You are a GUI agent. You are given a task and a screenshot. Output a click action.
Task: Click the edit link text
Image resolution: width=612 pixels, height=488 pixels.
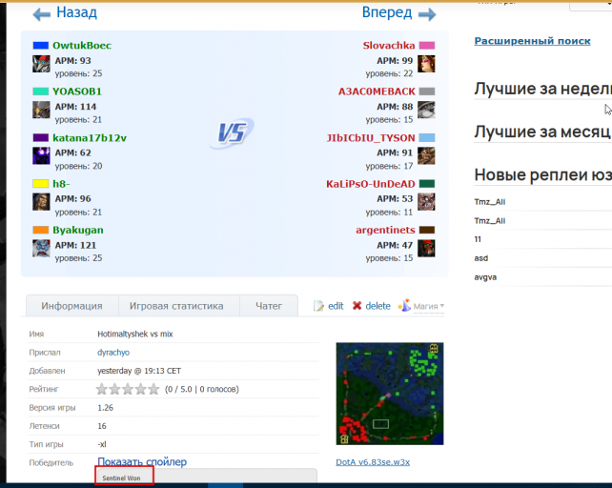(x=336, y=306)
